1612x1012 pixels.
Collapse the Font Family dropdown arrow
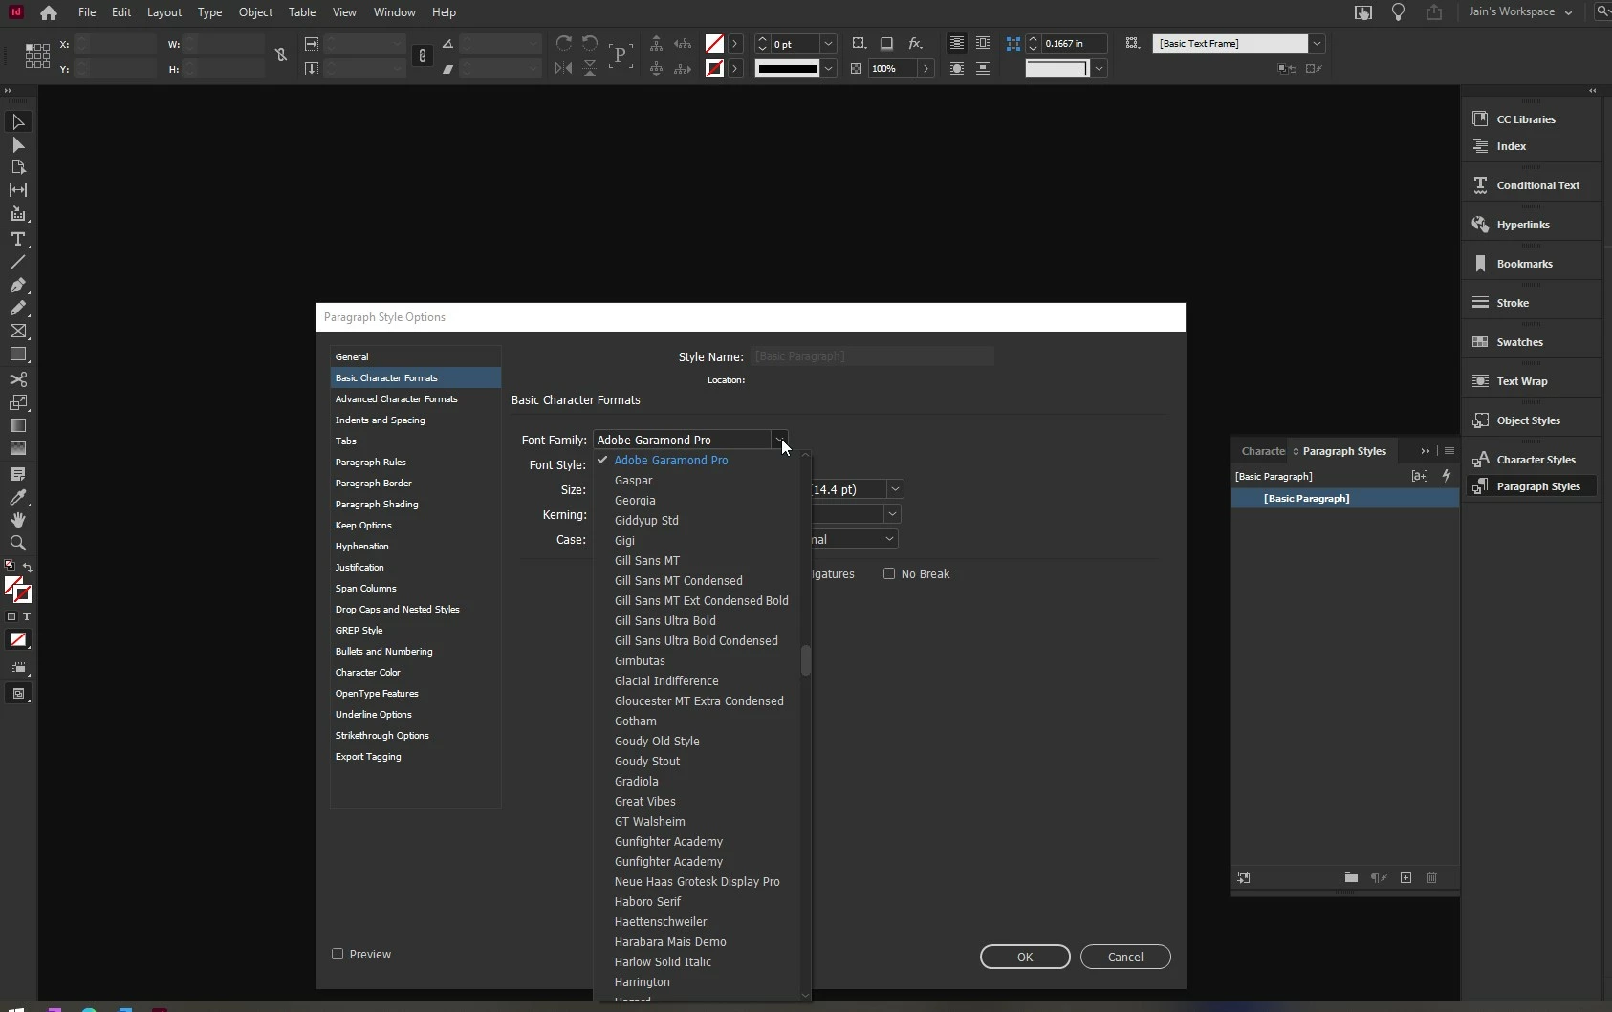(780, 441)
